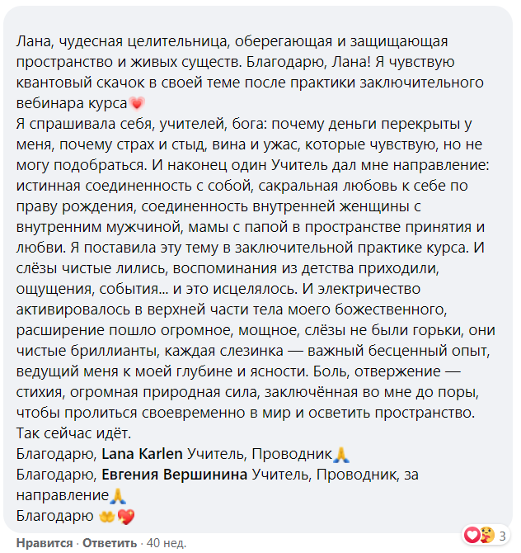Reply to the comment with "Ответить"
Screen dimensions: 521x553
coord(109,543)
